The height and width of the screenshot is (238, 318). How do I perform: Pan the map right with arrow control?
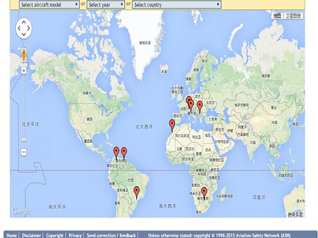coord(28,28)
